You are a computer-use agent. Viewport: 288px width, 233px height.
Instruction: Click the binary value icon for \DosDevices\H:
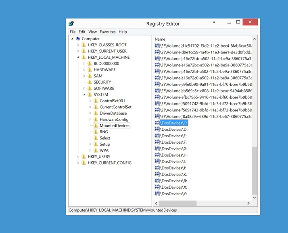(157, 155)
